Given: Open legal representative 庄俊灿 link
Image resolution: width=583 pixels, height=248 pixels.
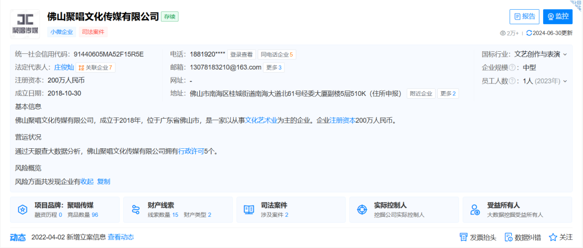Looking at the screenshot, I should pyautogui.click(x=64, y=67).
